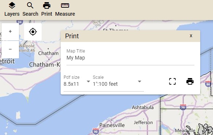Viewport: 213px width, 135px height.
Task: Click the Search magnifier icon
Action: click(30, 5)
